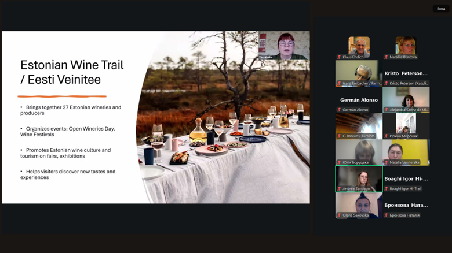The image size is (452, 253).
Task: Click the large 'Бронзова Ната...' name placeholder
Action: pyautogui.click(x=406, y=205)
